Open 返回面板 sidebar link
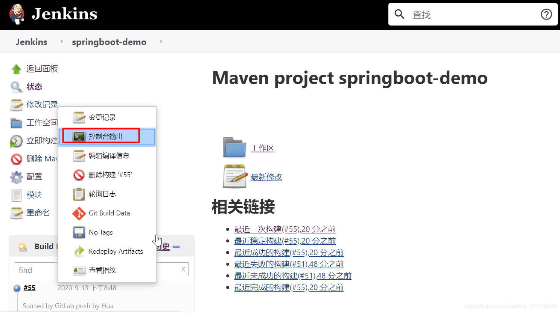This screenshot has width=560, height=313. [x=42, y=69]
